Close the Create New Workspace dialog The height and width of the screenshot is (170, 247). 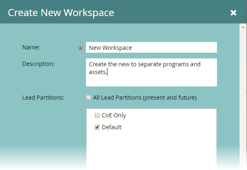pos(233,13)
